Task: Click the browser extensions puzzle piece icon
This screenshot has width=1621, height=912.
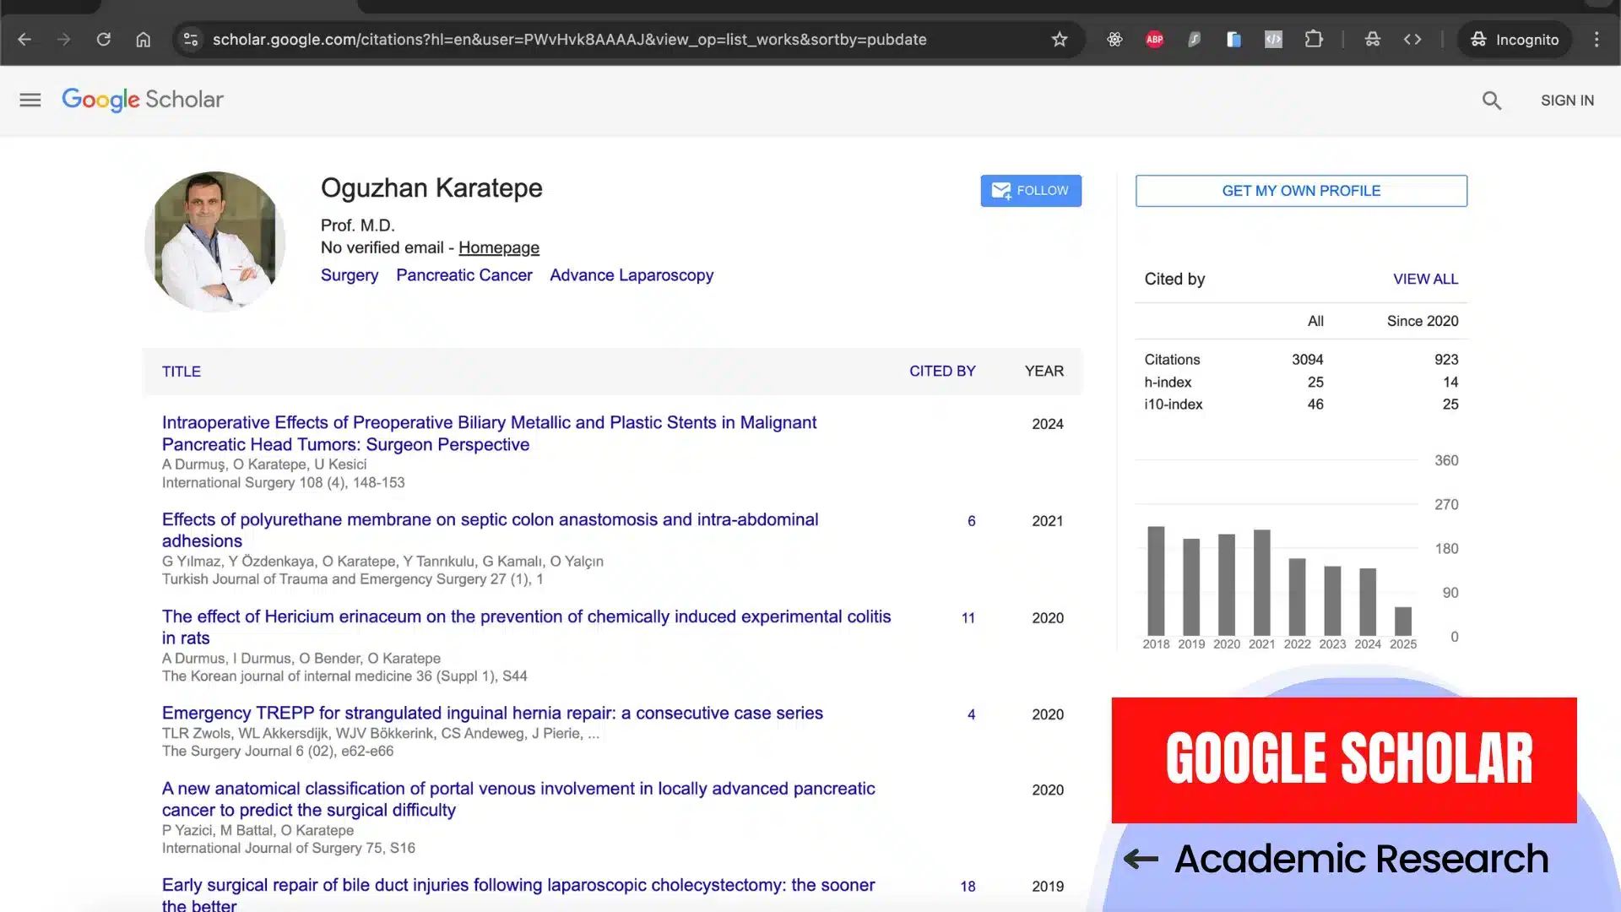Action: 1314,39
